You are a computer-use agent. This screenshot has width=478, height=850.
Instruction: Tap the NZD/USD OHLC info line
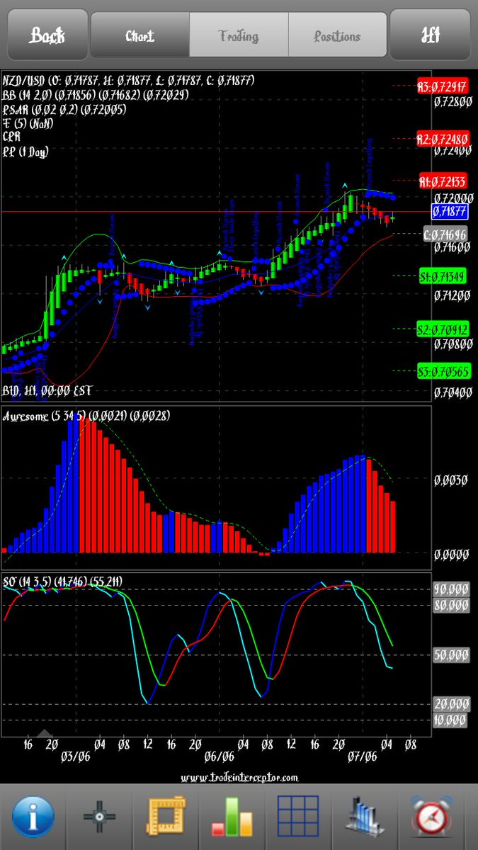129,81
